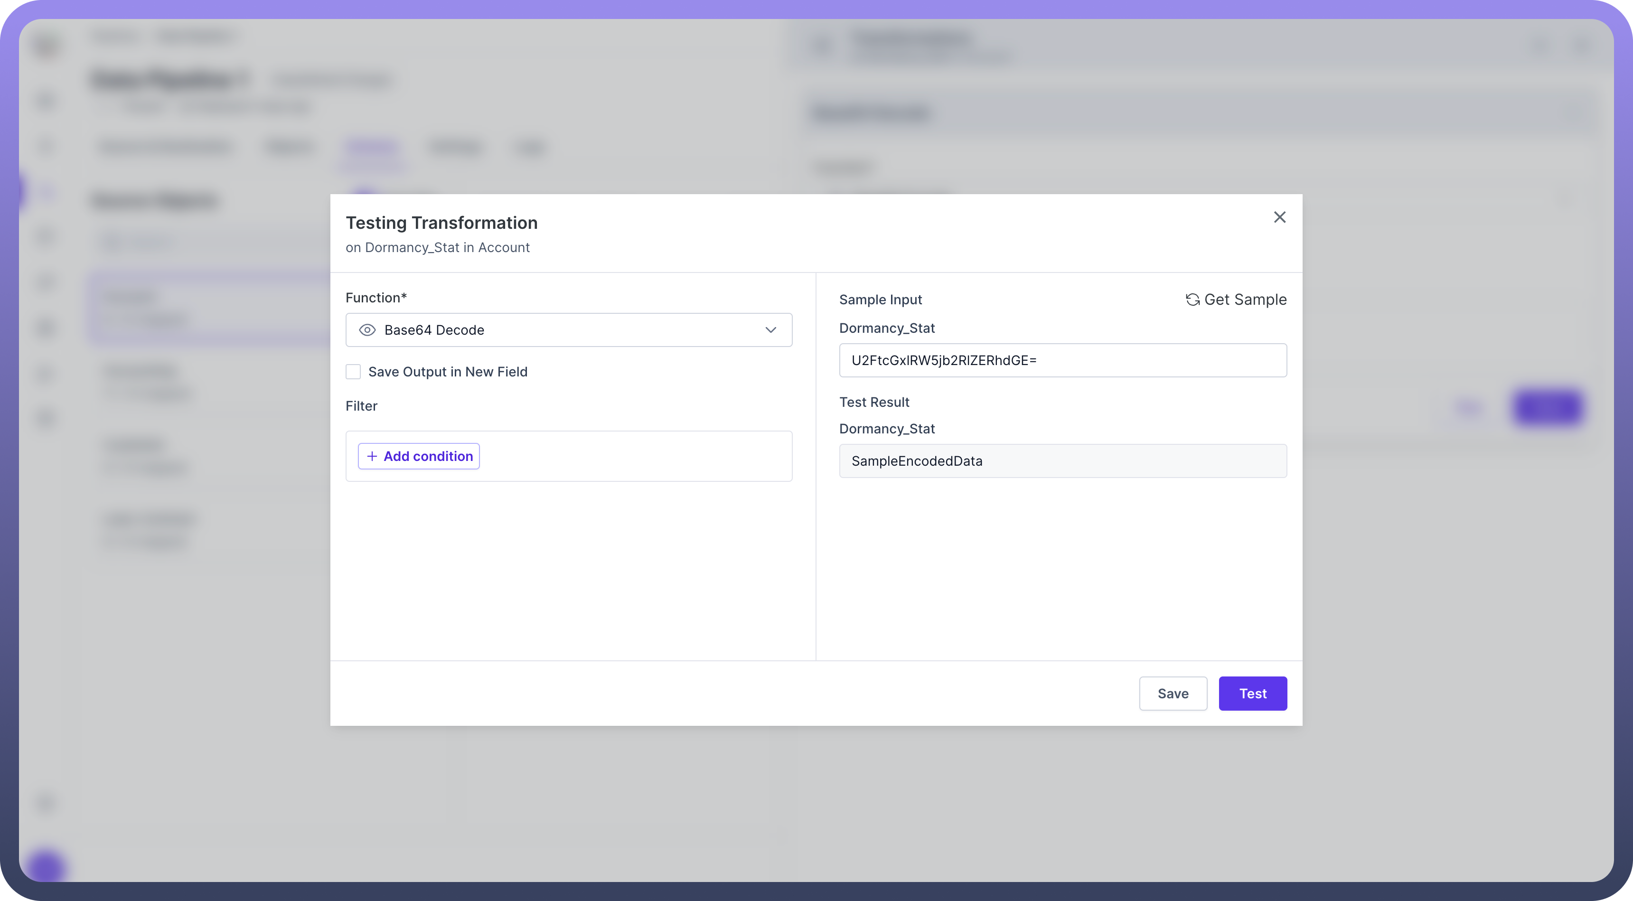Close the Testing Transformation dialog

point(1279,217)
